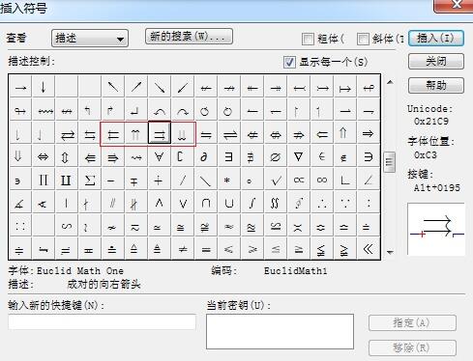Click the 关闭 close button

pyautogui.click(x=436, y=61)
